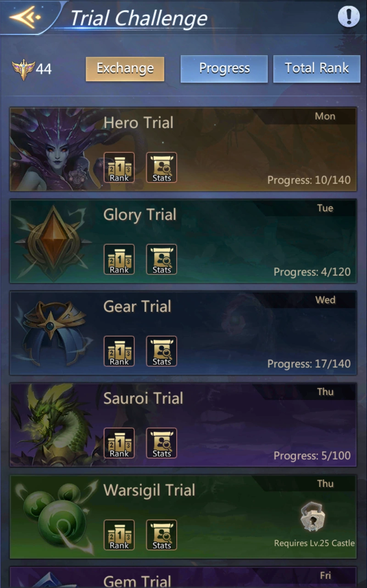The width and height of the screenshot is (367, 588).
Task: Tap the back arrow icon
Action: [25, 17]
